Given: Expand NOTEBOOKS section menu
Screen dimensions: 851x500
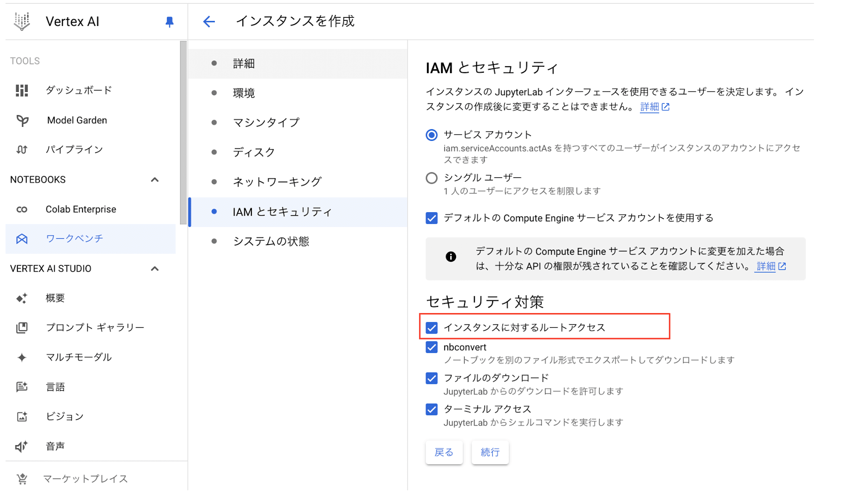Looking at the screenshot, I should 155,178.
